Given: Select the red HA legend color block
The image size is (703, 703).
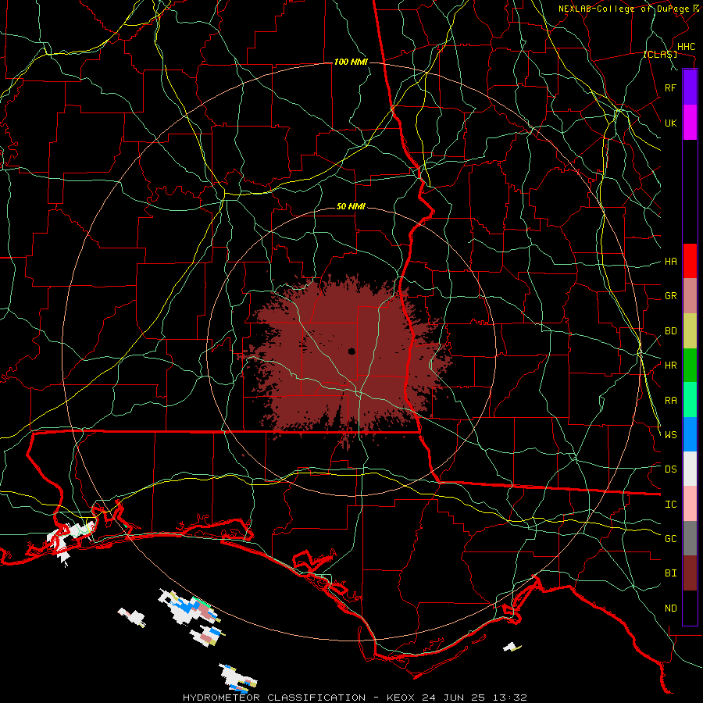Looking at the screenshot, I should 690,261.
